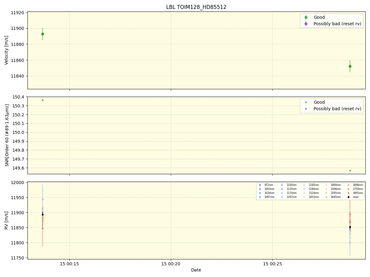
Task: Select the SNR data point near 149.6
Action: pos(350,170)
